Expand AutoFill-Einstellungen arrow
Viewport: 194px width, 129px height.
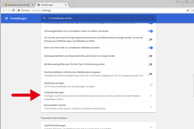coord(151,127)
